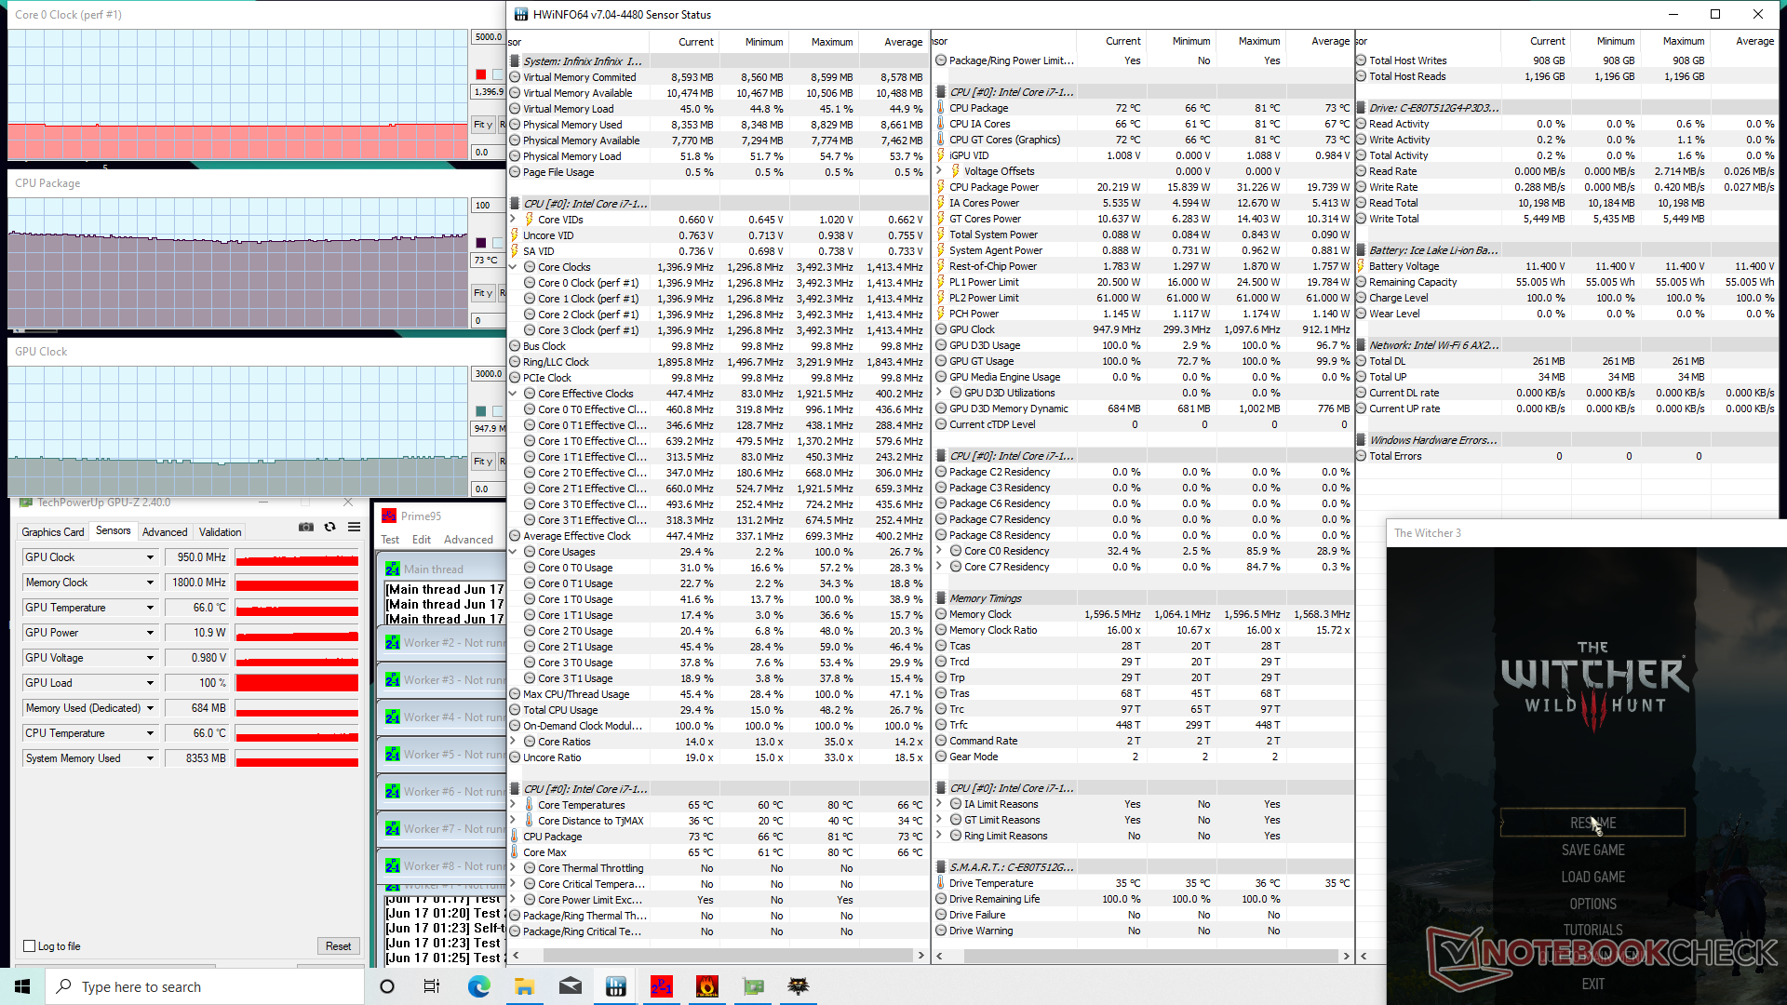This screenshot has height=1005, width=1787.
Task: Click the GPU-Z Reset button
Action: 339,946
